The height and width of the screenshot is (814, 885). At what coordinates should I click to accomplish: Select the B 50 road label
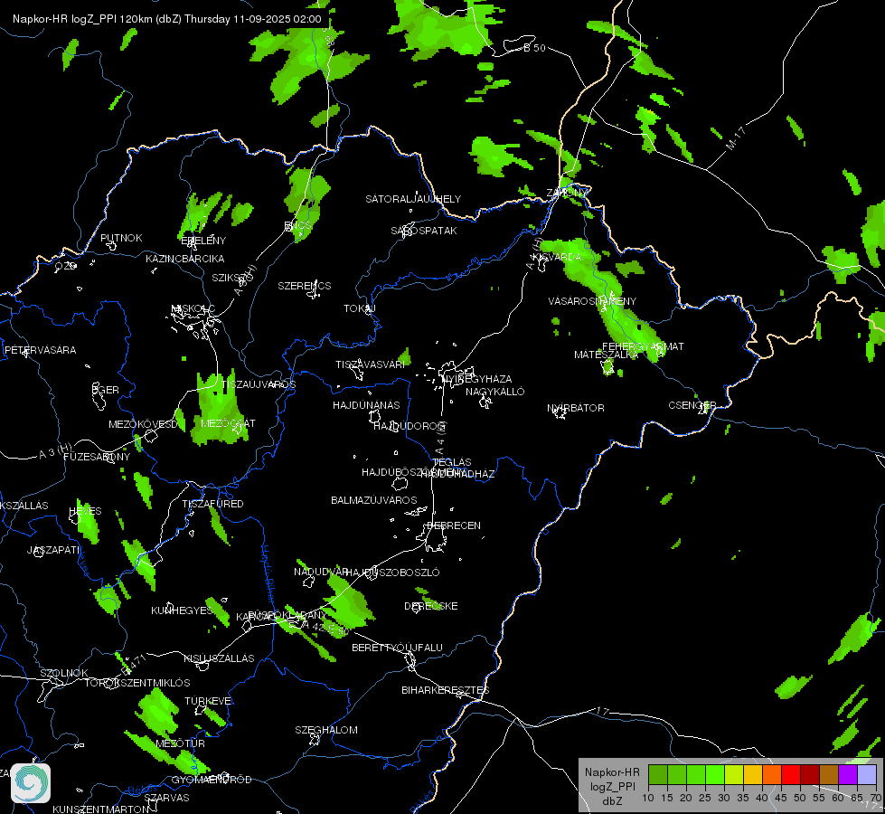pyautogui.click(x=534, y=48)
